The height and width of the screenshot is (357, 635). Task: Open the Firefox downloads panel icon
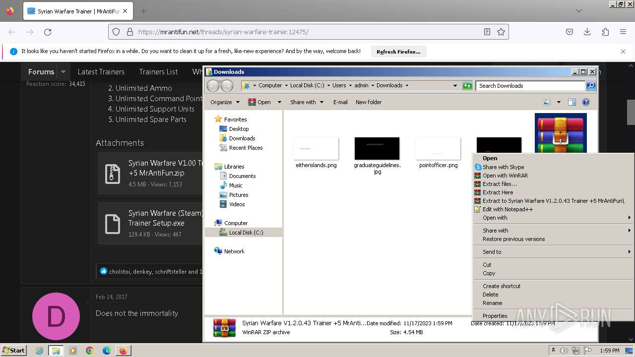pyautogui.click(x=587, y=32)
